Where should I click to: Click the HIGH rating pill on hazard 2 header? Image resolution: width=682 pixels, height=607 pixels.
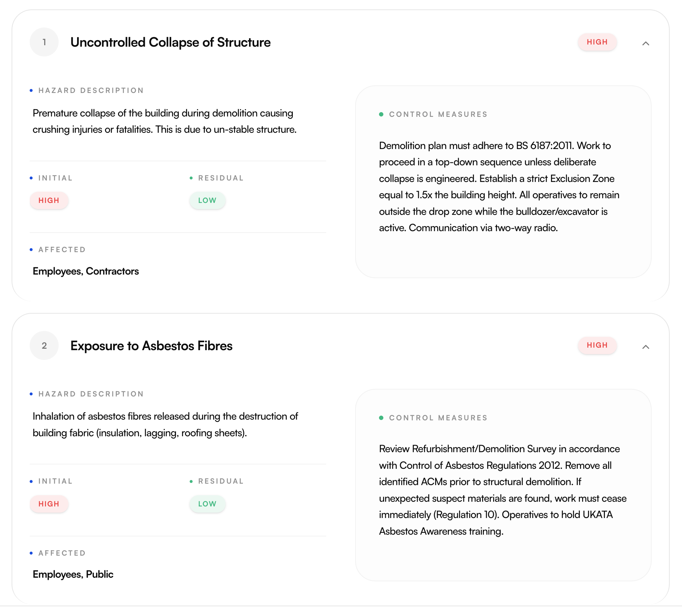coord(597,345)
